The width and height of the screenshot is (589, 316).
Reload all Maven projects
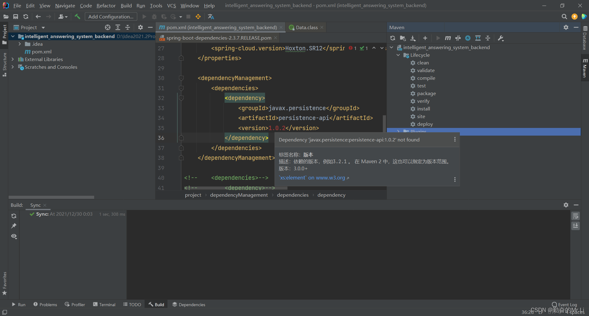pos(393,38)
